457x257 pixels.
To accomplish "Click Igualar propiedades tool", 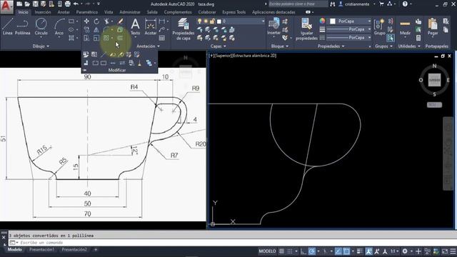I will 306,29.
